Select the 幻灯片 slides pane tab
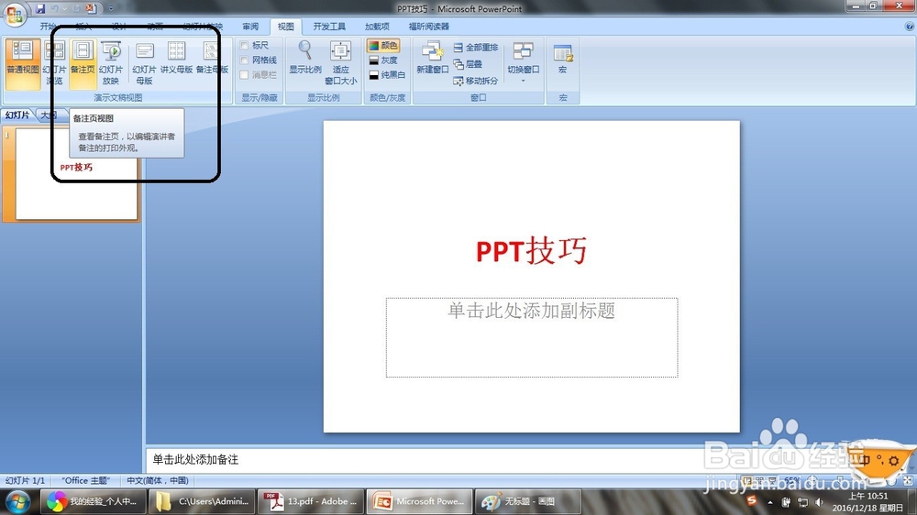Screen dimensions: 917x515 pos(17,115)
